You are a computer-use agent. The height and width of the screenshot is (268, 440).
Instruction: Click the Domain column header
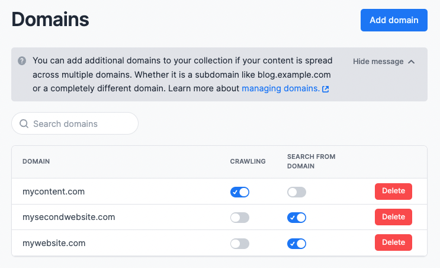(x=36, y=161)
